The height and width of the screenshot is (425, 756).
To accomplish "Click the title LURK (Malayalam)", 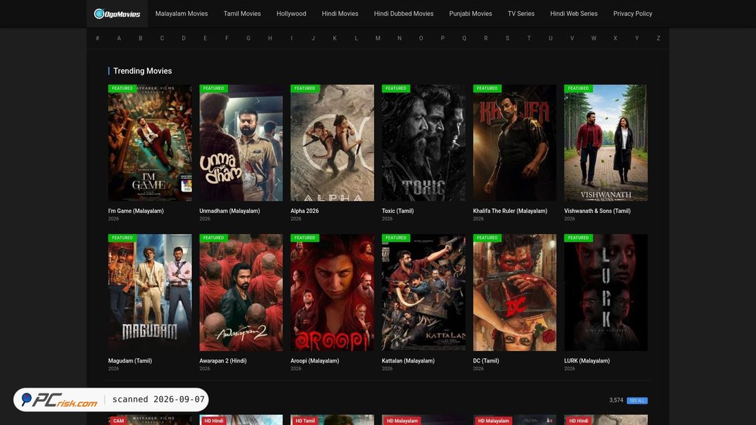I will pyautogui.click(x=587, y=361).
